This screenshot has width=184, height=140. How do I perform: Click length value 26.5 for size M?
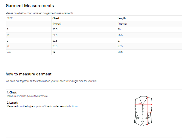(x=121, y=35)
